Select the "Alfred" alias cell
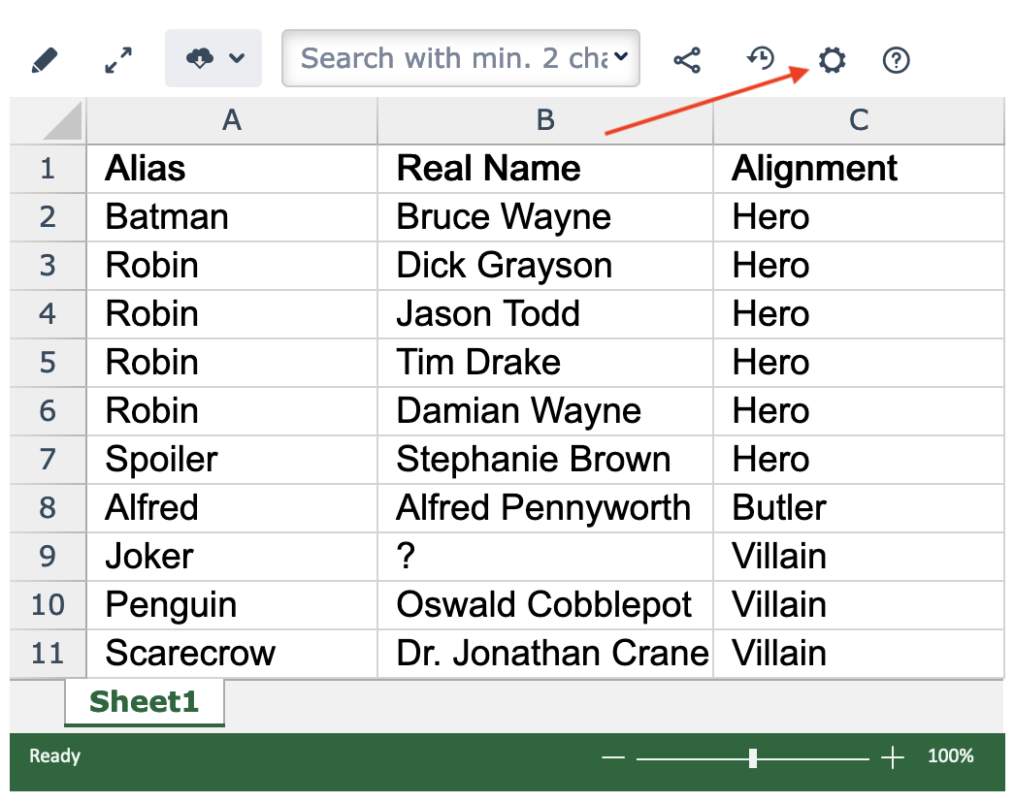1015x803 pixels. [x=232, y=508]
